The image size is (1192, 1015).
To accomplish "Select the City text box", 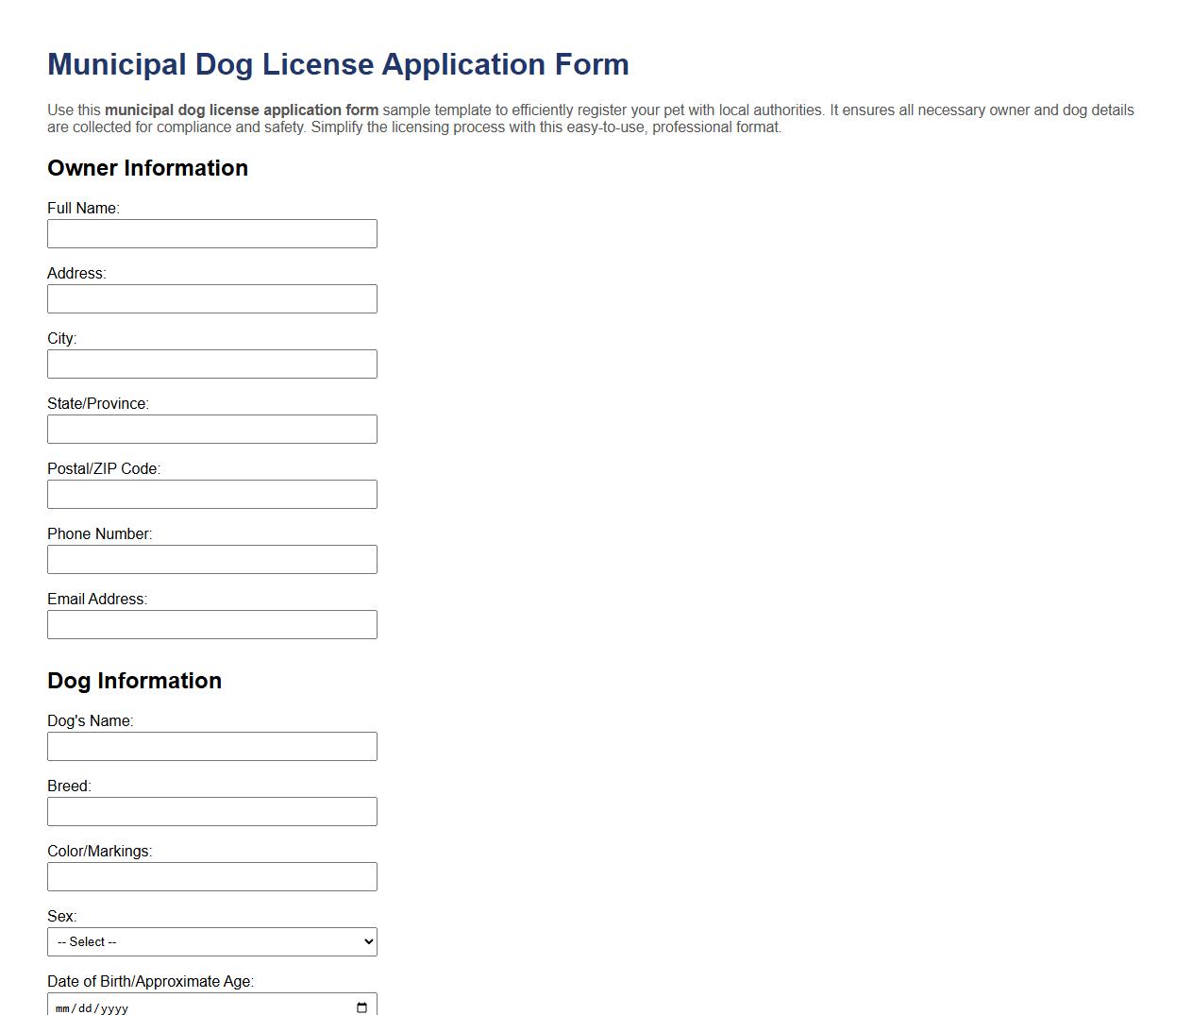I will click(211, 364).
